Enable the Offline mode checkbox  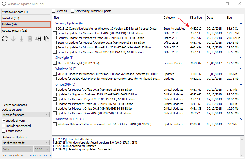(4, 131)
